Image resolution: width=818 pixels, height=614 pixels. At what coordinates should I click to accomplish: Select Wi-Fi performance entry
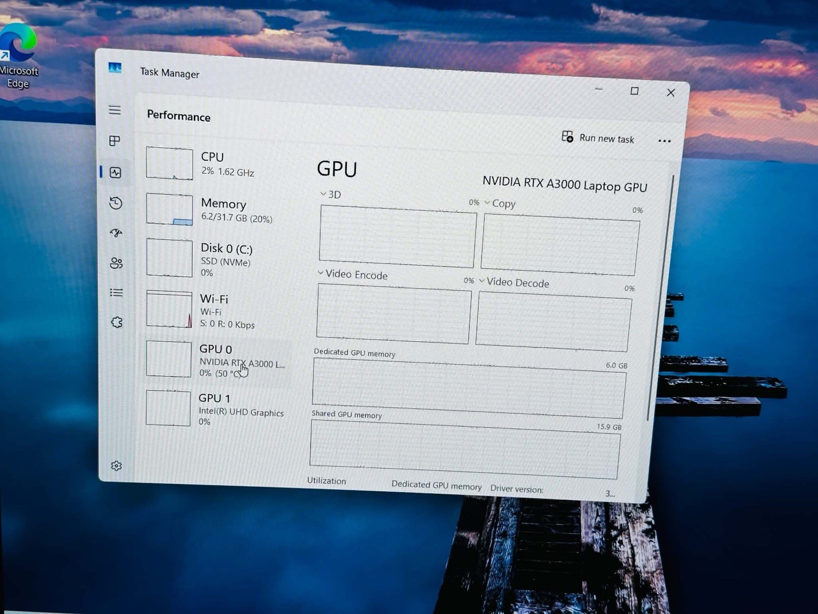pyautogui.click(x=218, y=310)
